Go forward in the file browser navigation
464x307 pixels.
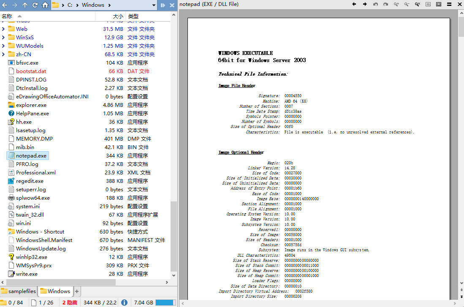[x=14, y=5]
